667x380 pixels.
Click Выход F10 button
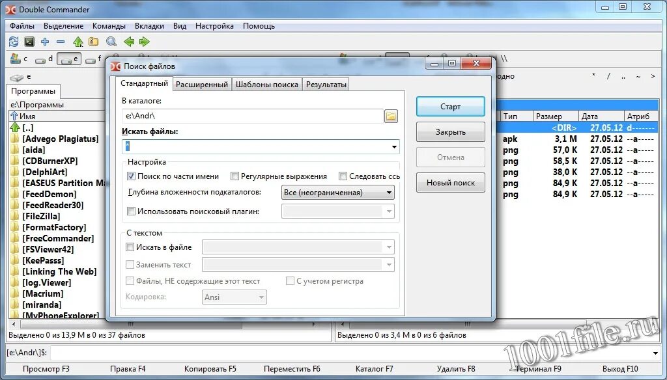[620, 369]
